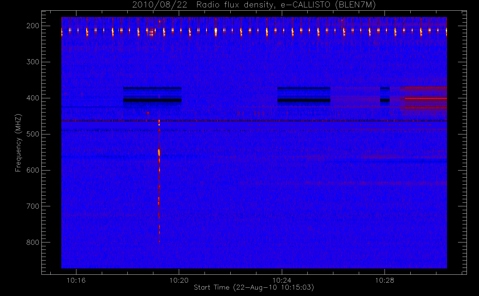
Task: Click the '10:24' time tick label
Action: click(x=282, y=280)
